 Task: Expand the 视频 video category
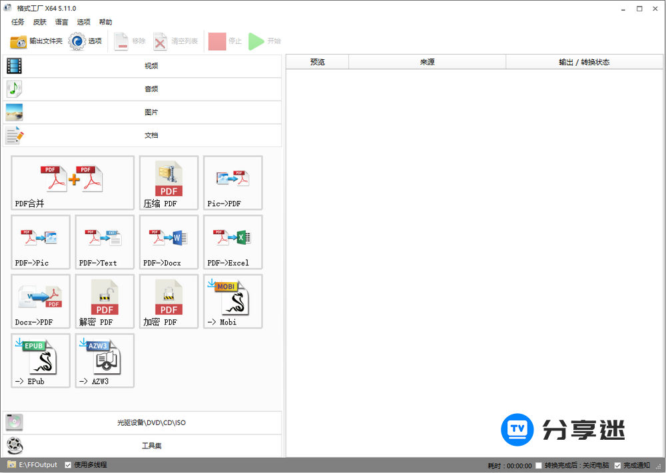(151, 66)
